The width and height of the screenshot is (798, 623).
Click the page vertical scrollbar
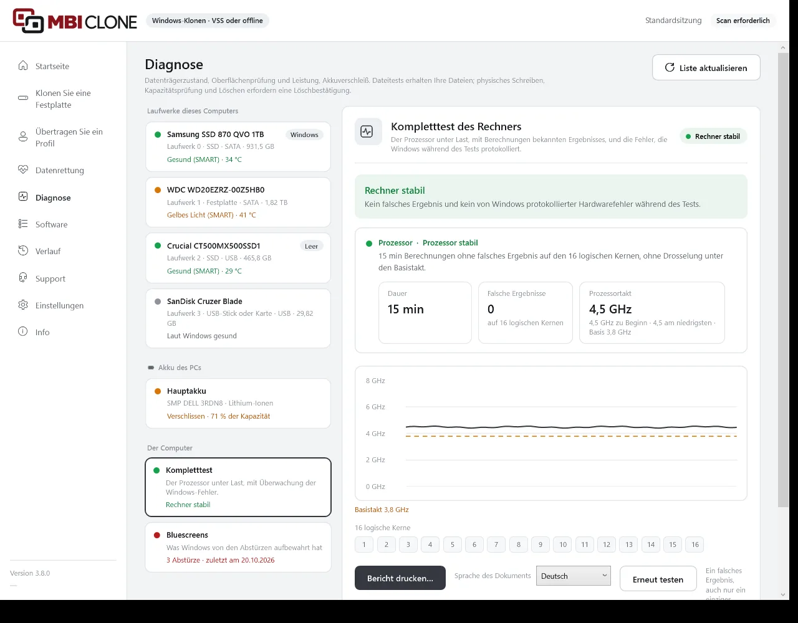point(783,280)
